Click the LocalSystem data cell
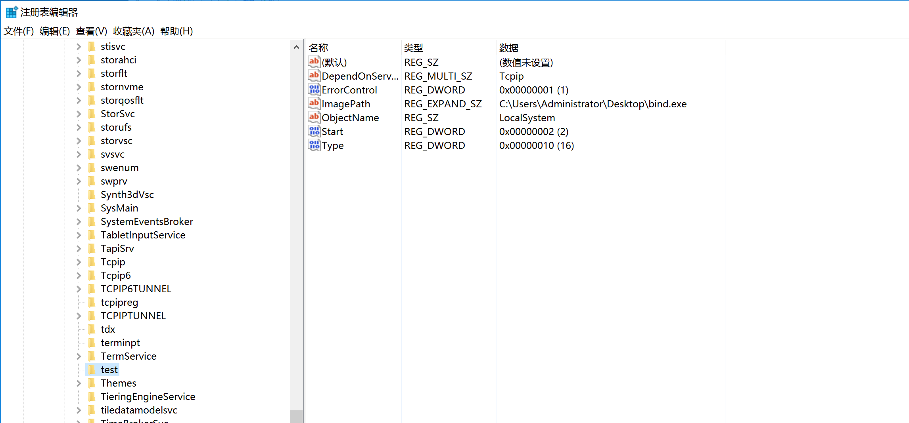This screenshot has width=909, height=423. tap(527, 118)
